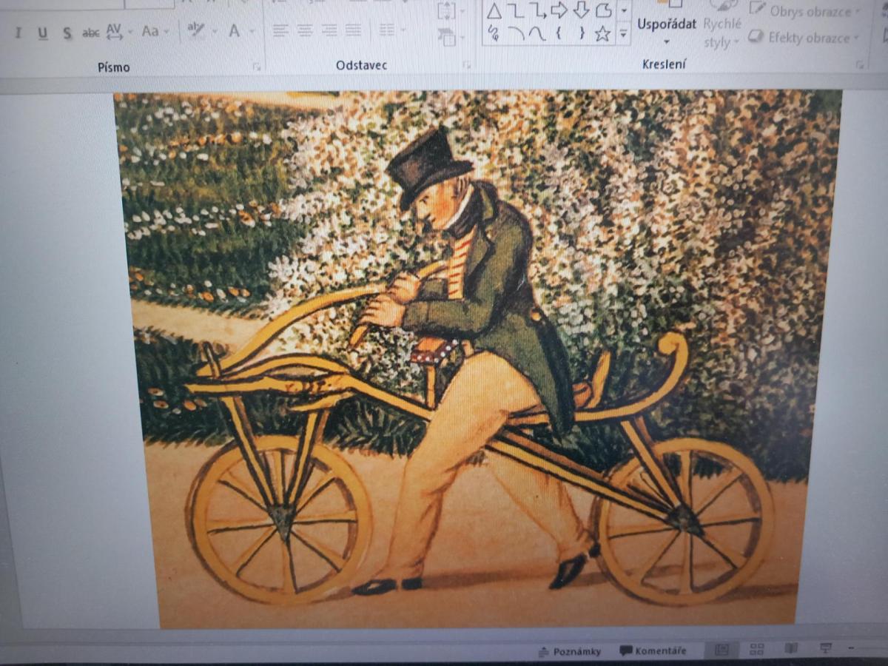Switch to Normal view
Viewport: 888px width, 666px height.
click(x=721, y=650)
